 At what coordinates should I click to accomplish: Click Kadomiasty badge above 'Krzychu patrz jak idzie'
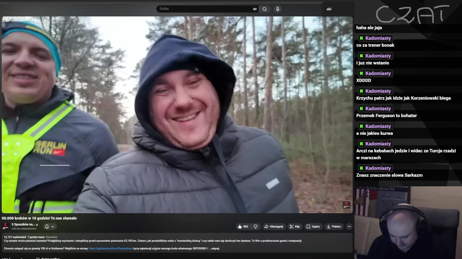click(x=375, y=91)
